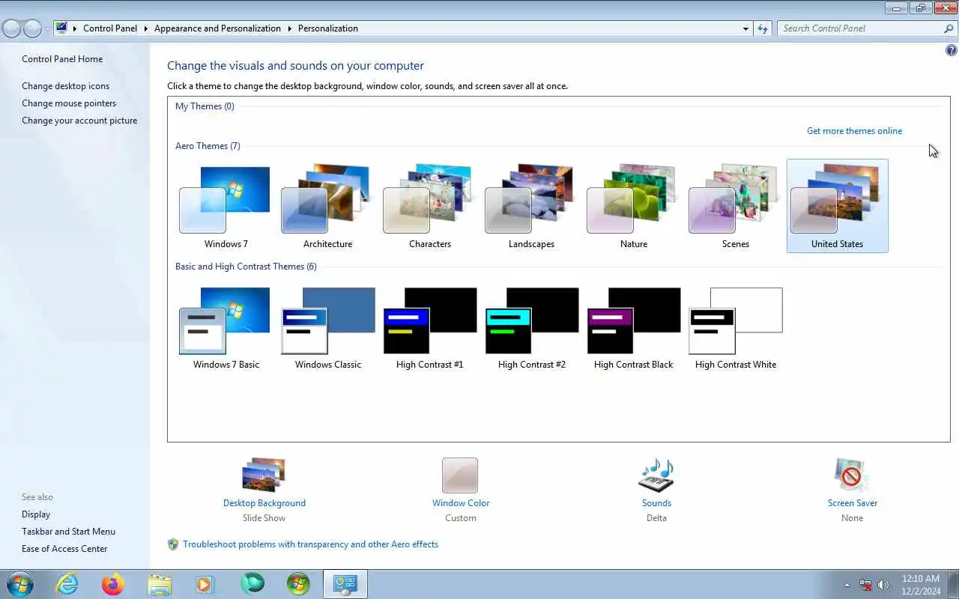Select the High Contrast #1 theme
Image resolution: width=959 pixels, height=599 pixels.
pyautogui.click(x=429, y=327)
